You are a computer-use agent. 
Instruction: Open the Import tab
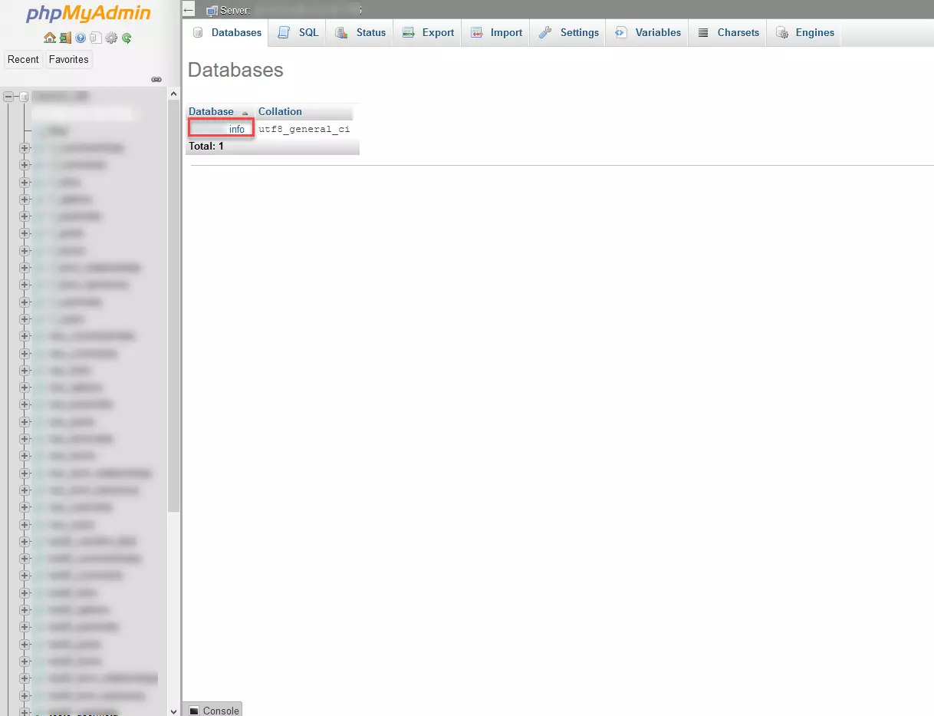(496, 33)
